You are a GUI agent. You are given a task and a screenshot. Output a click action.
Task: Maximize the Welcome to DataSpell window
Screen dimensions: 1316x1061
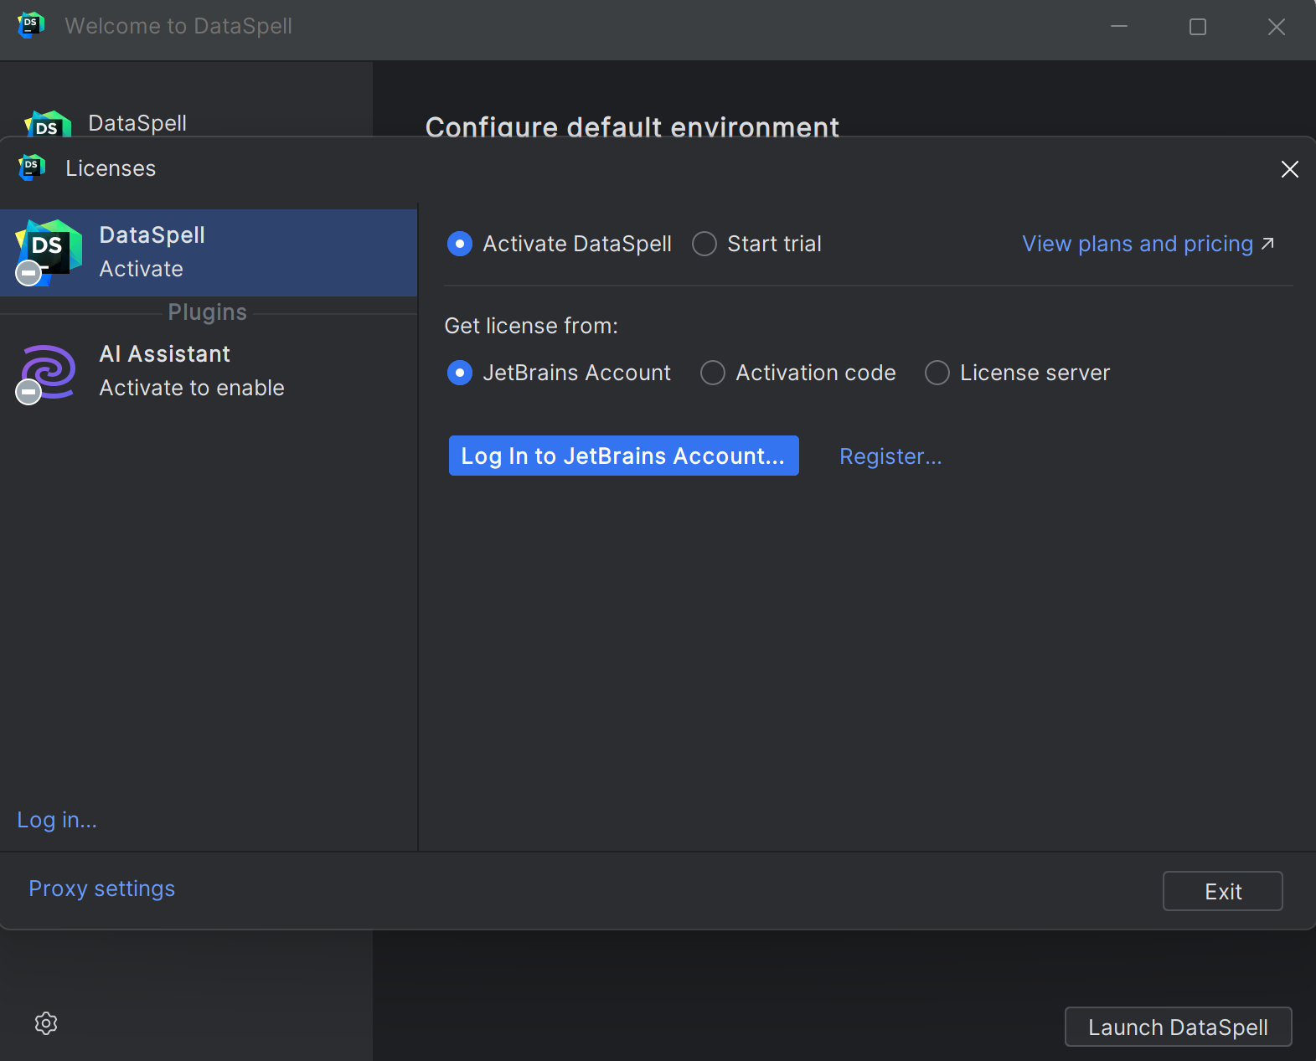click(x=1198, y=27)
